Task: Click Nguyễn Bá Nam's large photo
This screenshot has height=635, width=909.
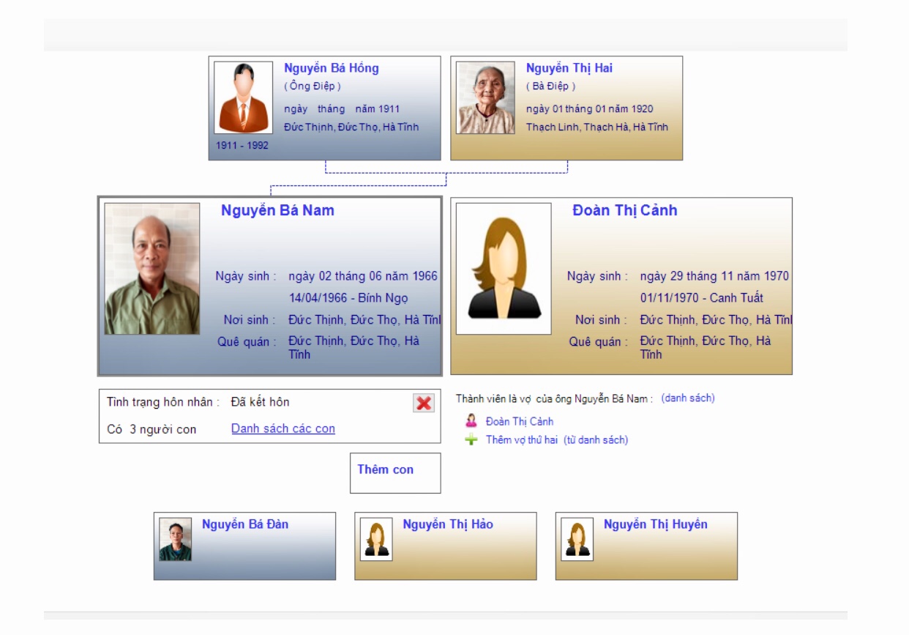Action: (152, 269)
